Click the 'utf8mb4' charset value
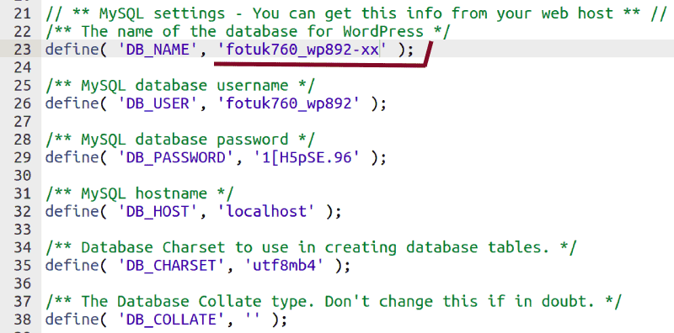Viewport: 674px width, 333px height. pyautogui.click(x=284, y=266)
